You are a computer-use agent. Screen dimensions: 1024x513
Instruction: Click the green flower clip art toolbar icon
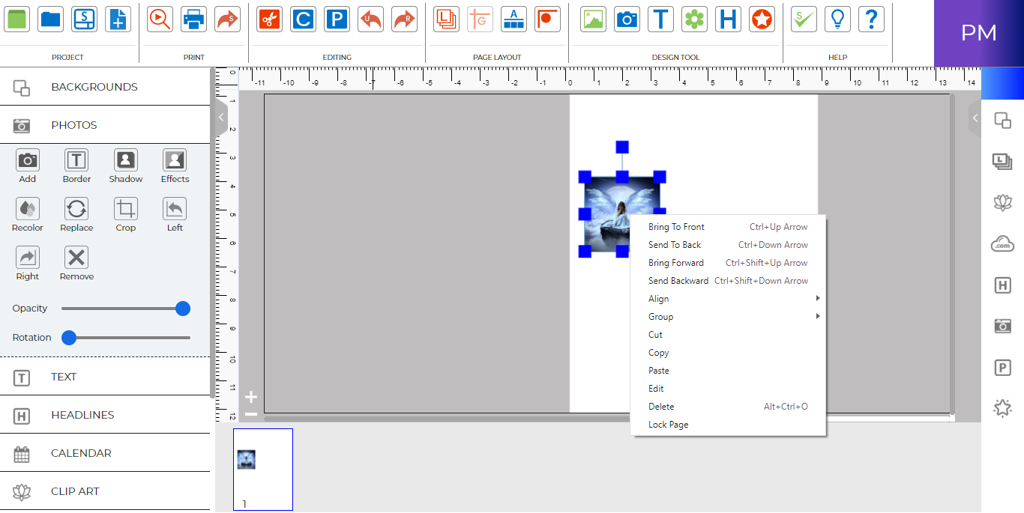[x=694, y=19]
